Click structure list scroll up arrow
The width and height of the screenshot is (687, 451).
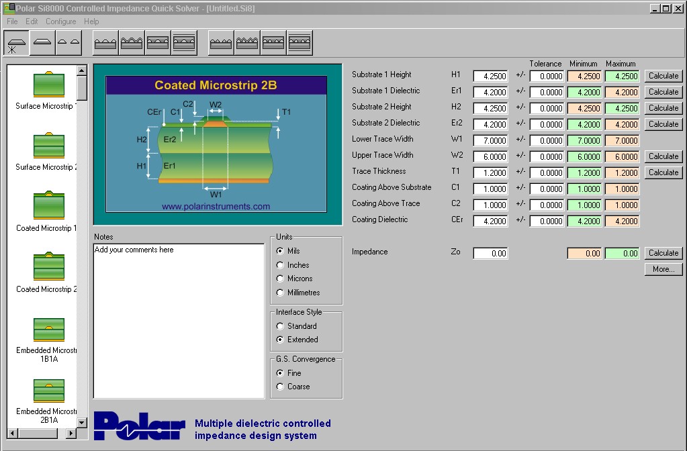point(82,70)
